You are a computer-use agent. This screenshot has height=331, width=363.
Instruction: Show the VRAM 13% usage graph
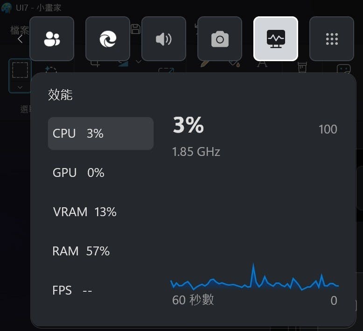84,212
